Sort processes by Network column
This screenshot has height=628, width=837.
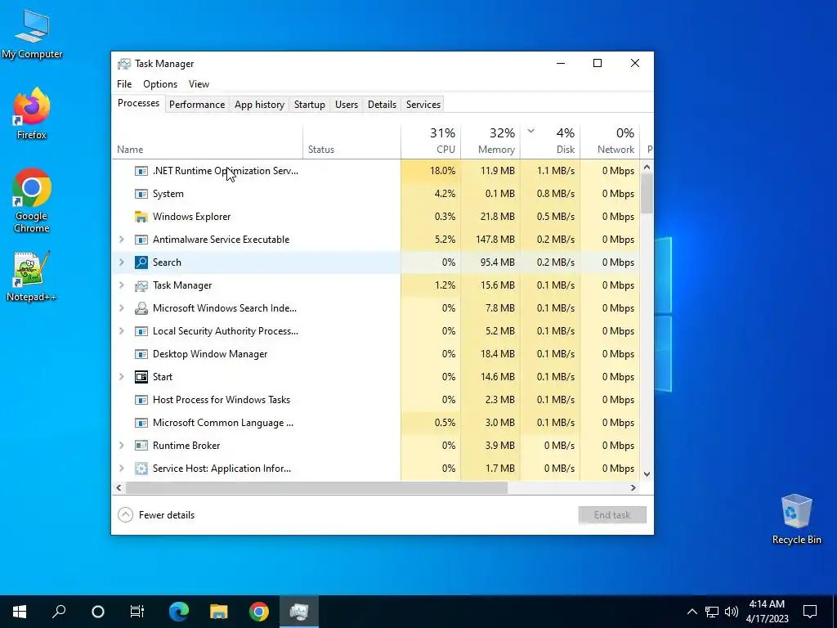610,141
